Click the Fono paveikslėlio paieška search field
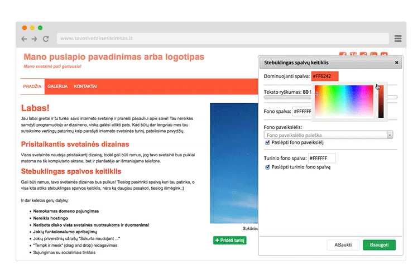 point(325,135)
